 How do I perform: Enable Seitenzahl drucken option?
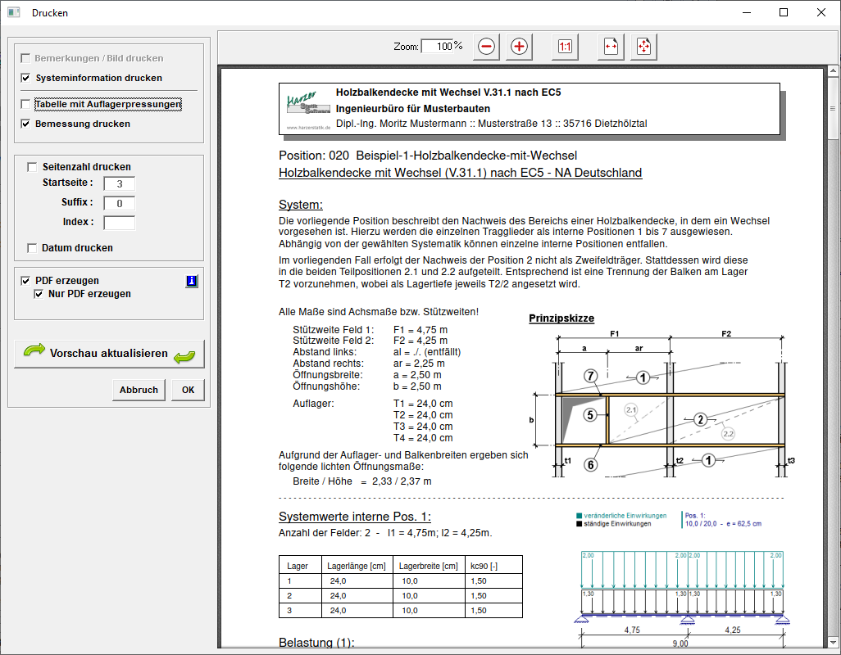[x=33, y=167]
